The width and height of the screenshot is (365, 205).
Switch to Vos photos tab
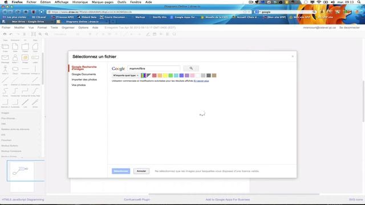[79, 85]
